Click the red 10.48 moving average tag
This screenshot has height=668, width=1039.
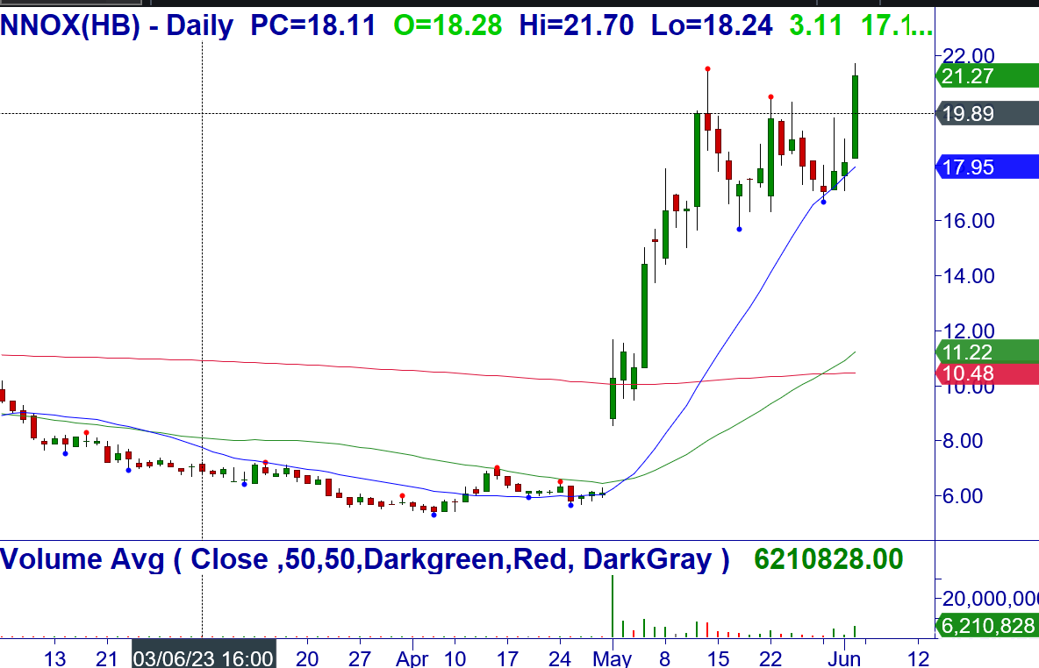pyautogui.click(x=987, y=373)
